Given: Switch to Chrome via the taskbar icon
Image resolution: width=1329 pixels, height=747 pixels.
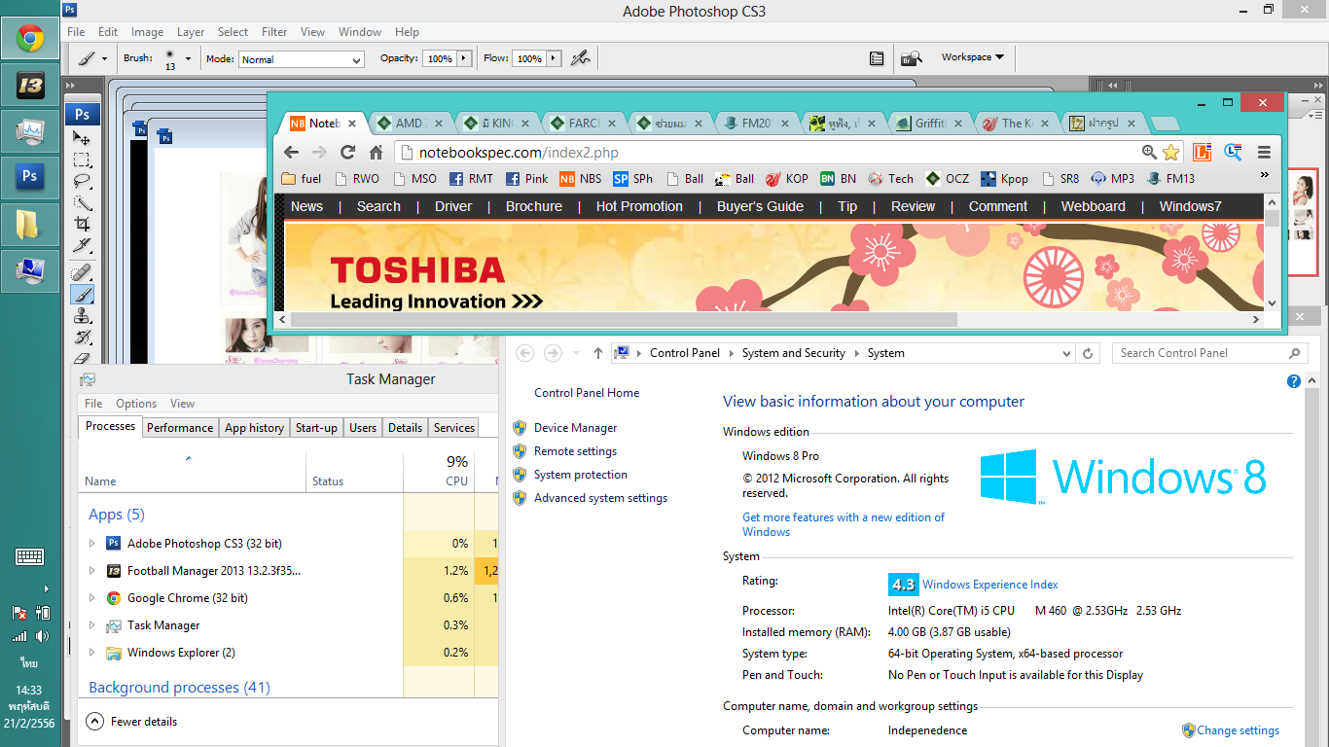Looking at the screenshot, I should [x=30, y=39].
